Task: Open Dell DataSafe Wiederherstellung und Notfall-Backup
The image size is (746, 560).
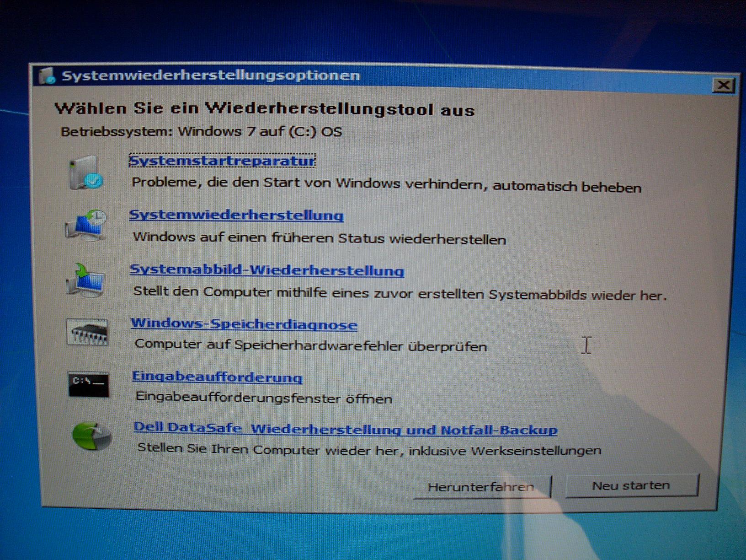Action: (346, 429)
